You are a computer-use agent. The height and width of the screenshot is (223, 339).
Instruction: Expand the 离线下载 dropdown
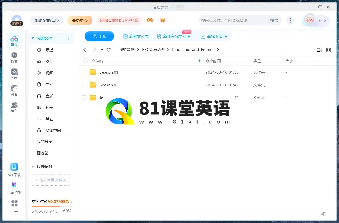(x=226, y=37)
